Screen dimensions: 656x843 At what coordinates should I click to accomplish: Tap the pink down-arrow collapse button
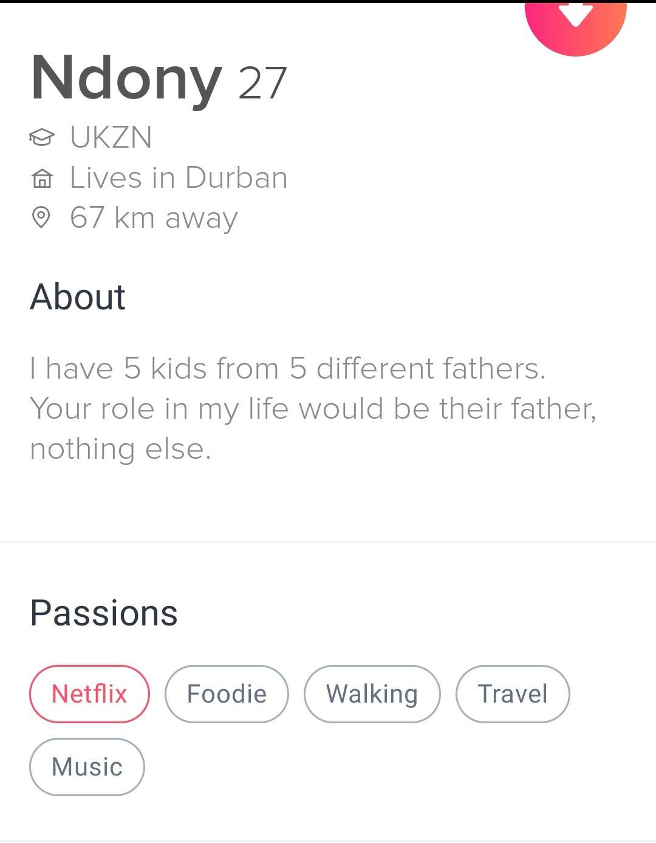click(x=575, y=18)
